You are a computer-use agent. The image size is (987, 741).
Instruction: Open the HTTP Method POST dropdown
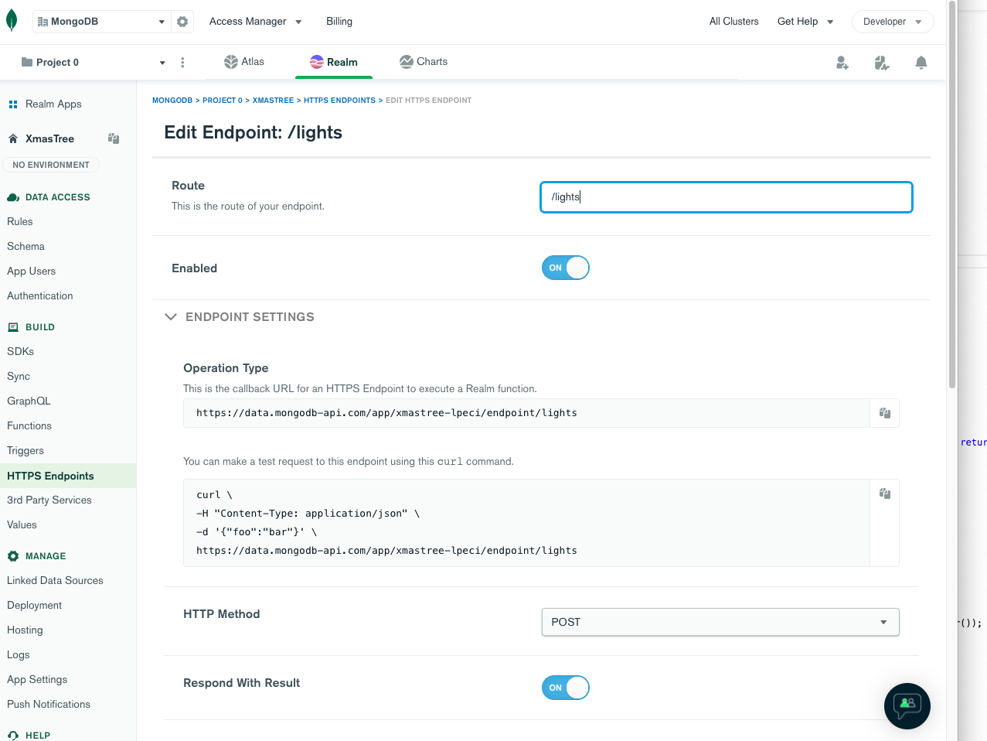720,622
